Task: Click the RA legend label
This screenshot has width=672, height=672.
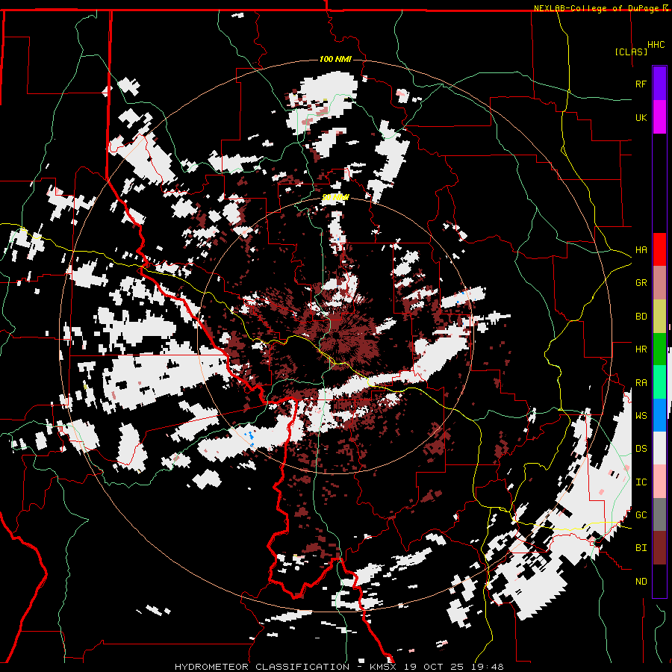Action: click(x=641, y=383)
